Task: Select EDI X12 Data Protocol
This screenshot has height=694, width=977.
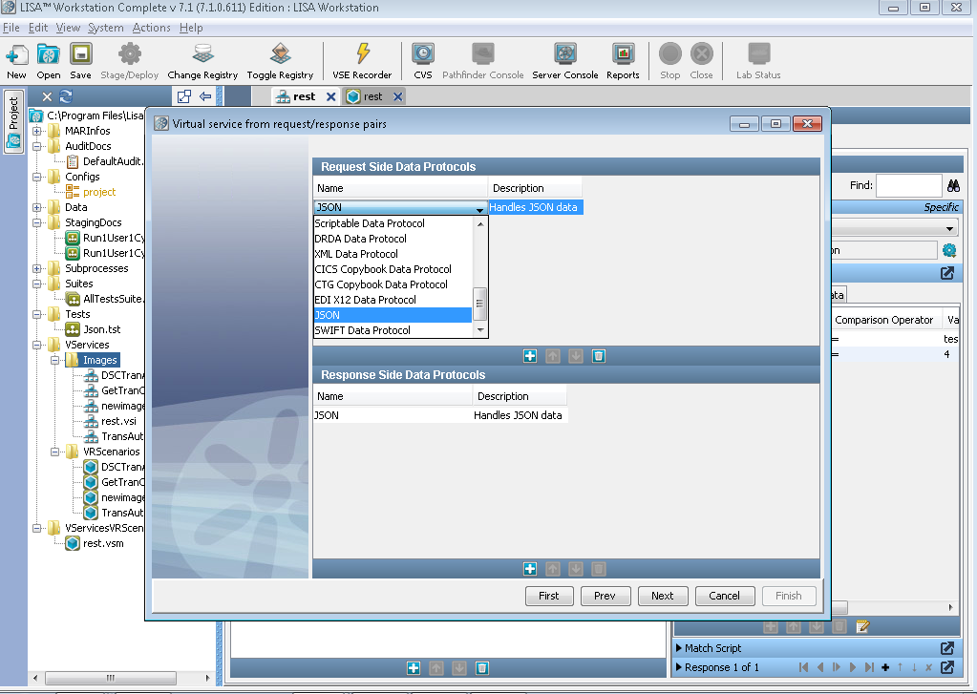Action: [x=393, y=300]
